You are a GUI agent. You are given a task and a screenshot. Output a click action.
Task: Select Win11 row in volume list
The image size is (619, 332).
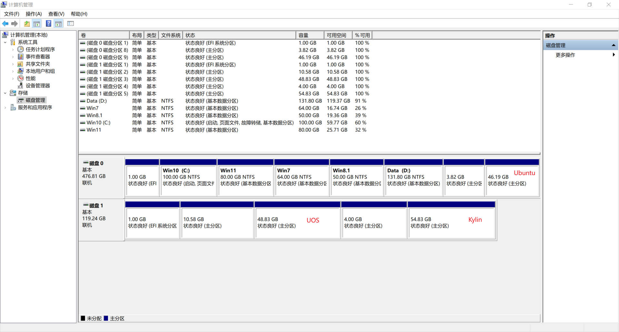coord(226,130)
